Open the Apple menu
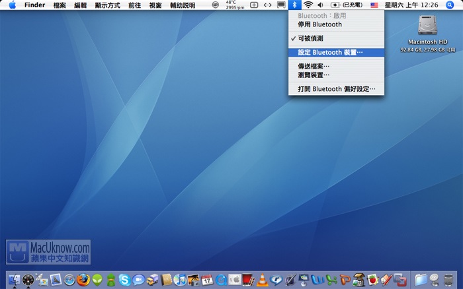463x289 pixels. (12, 5)
